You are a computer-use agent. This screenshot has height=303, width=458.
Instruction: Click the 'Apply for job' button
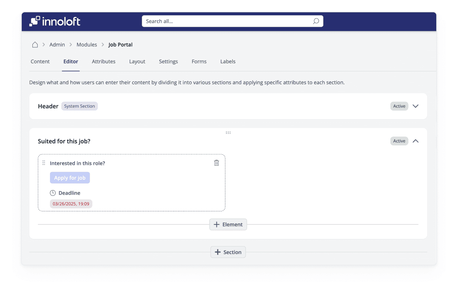pyautogui.click(x=70, y=178)
